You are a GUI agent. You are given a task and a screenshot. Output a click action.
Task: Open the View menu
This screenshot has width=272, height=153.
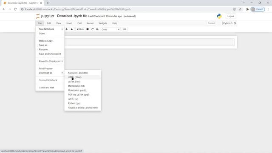tap(59, 23)
